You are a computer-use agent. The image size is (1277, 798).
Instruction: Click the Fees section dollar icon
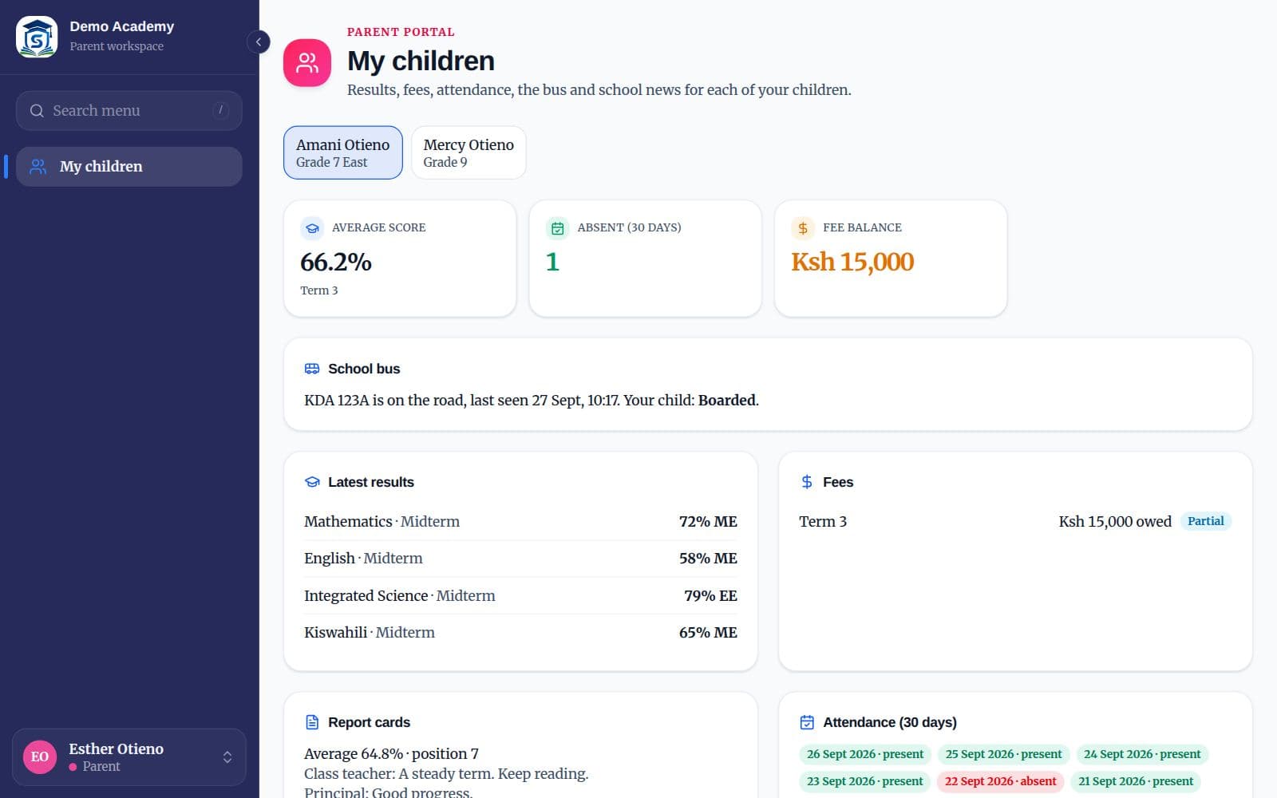(x=807, y=482)
